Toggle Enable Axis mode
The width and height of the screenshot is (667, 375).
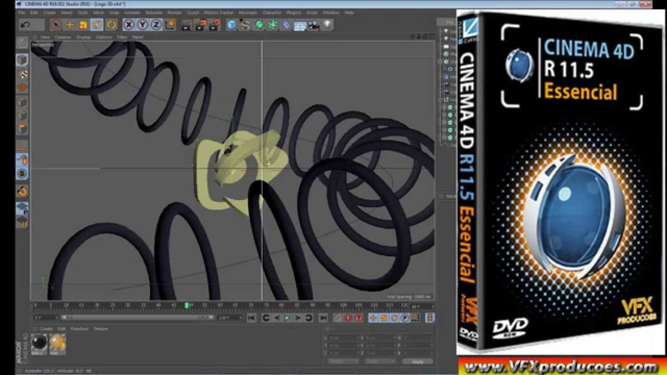click(22, 145)
